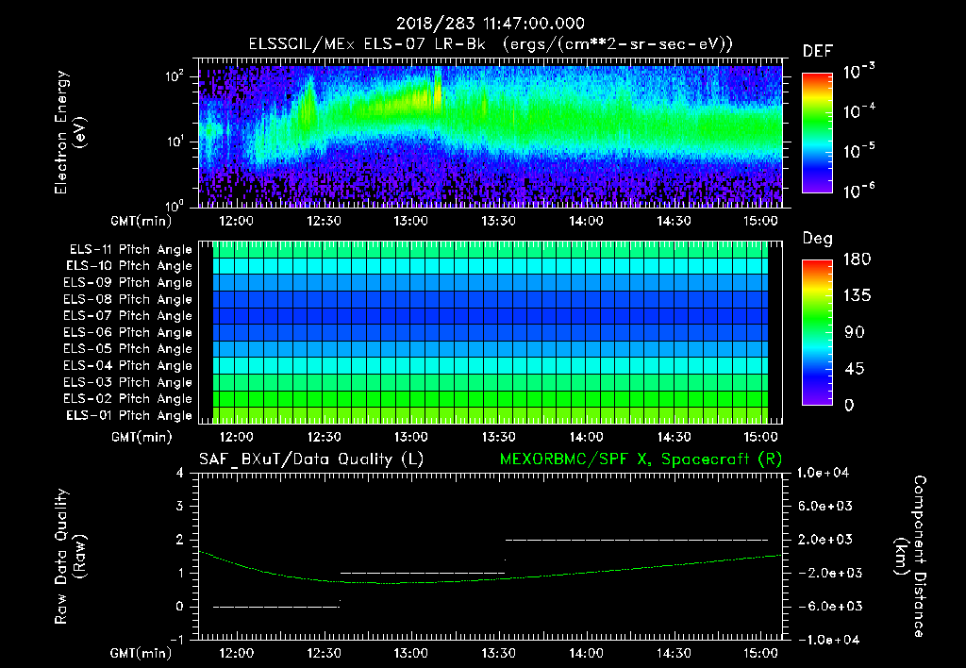The height and width of the screenshot is (668, 966).
Task: Select the "ELS-05 Pitch Angle" row label
Action: tap(128, 349)
